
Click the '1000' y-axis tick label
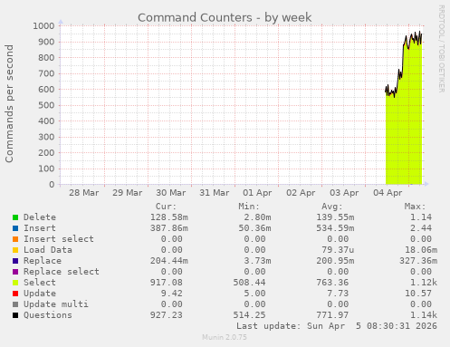click(43, 25)
